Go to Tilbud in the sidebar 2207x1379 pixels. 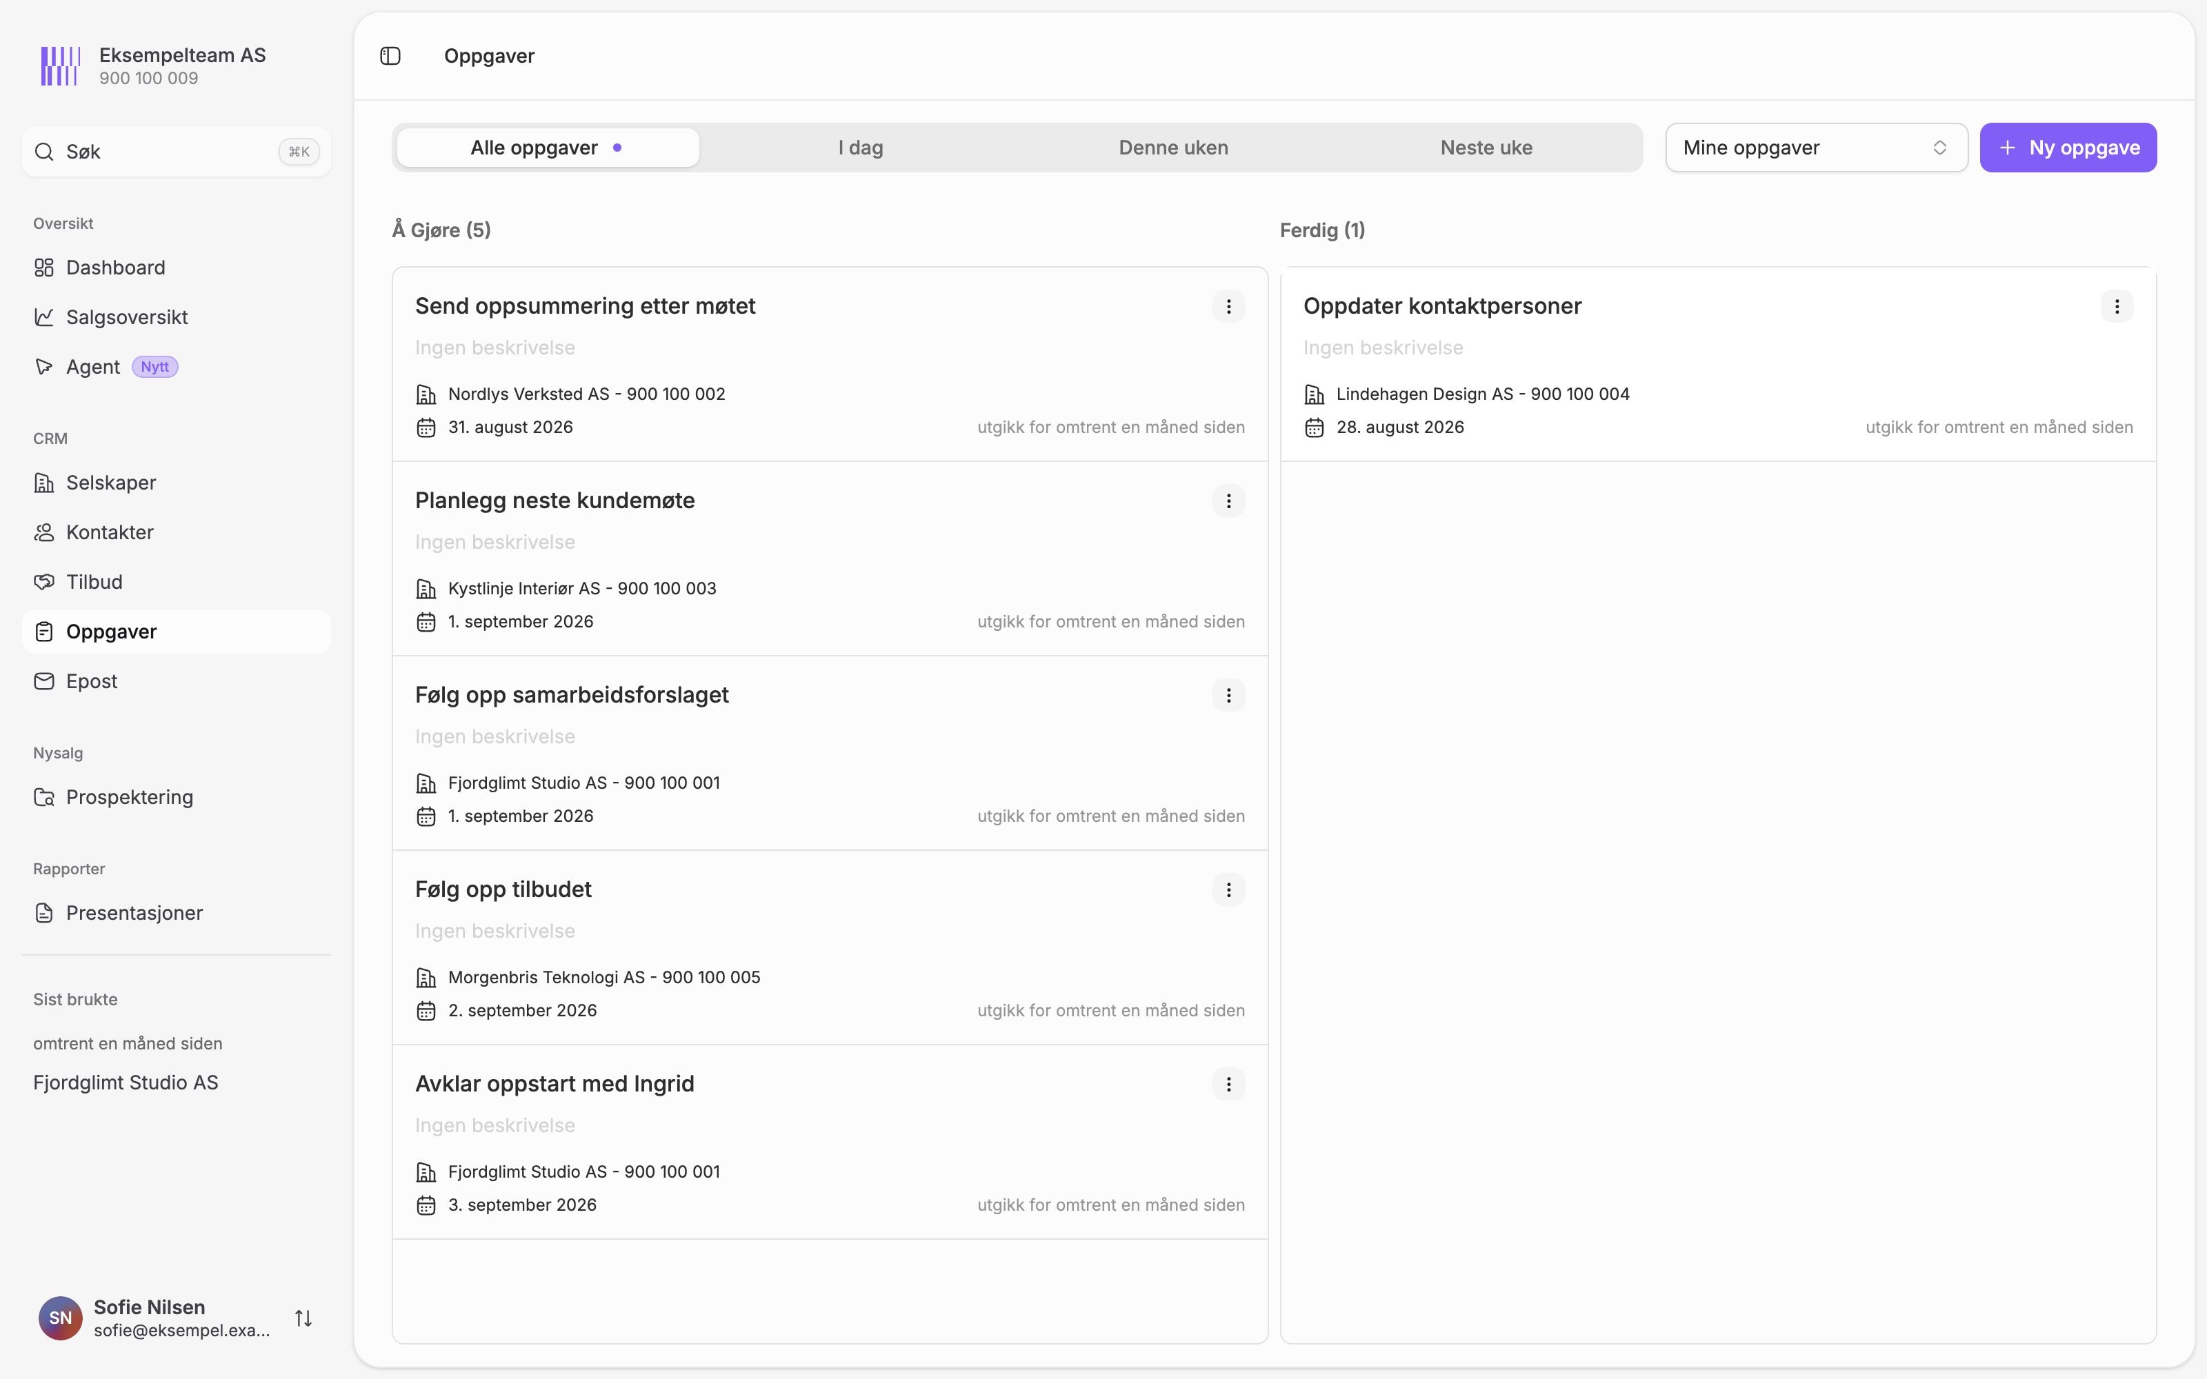[176, 582]
